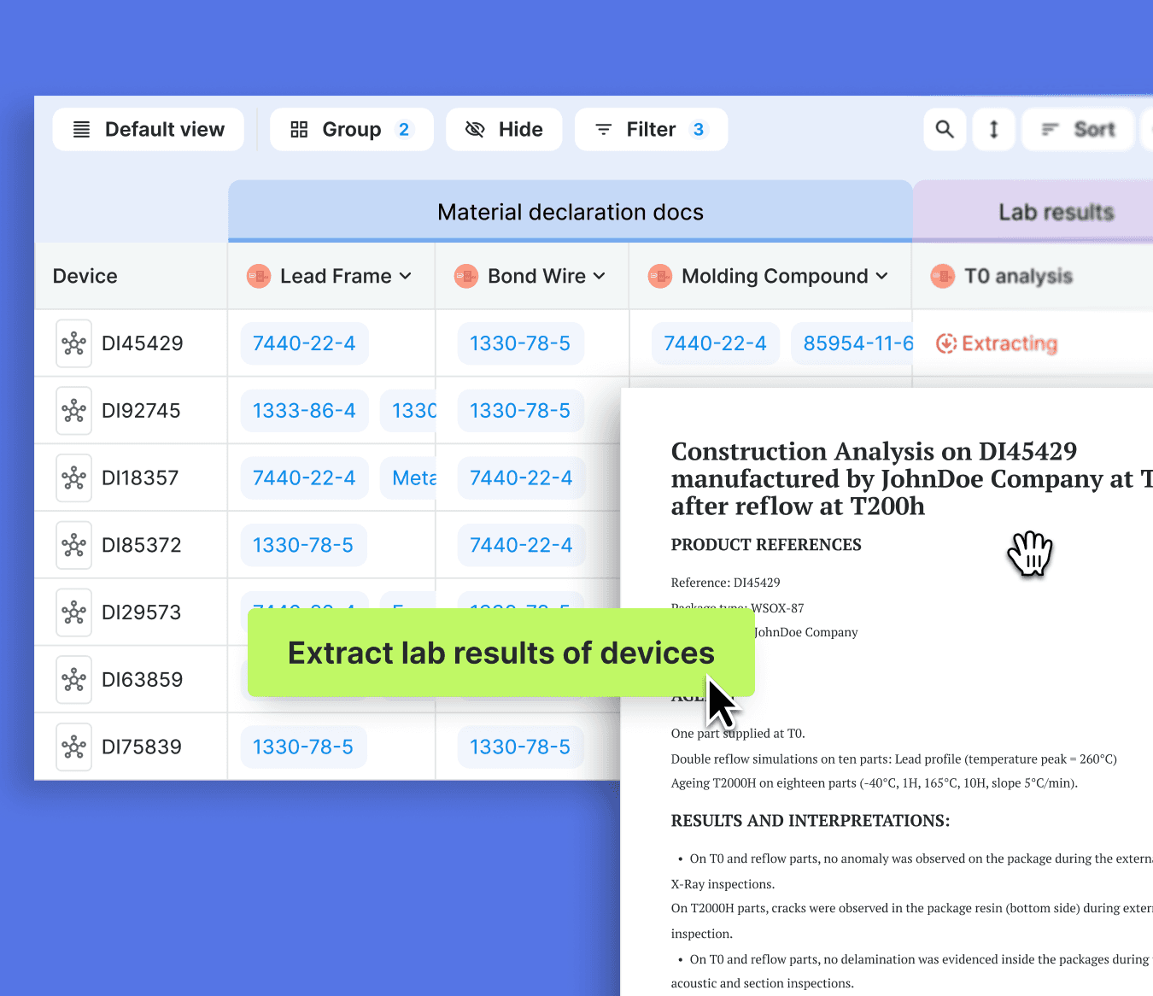Click the Hide columns button
Viewport: 1153px width, 996px height.
click(504, 130)
